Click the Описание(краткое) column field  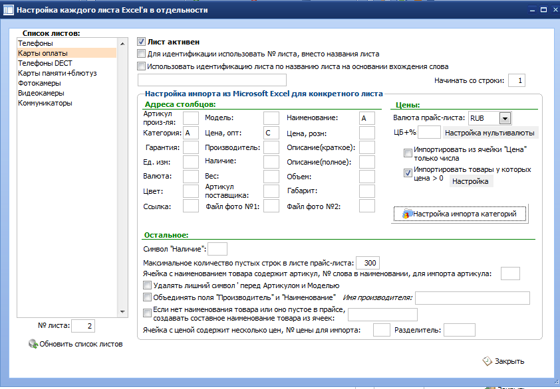(366, 147)
